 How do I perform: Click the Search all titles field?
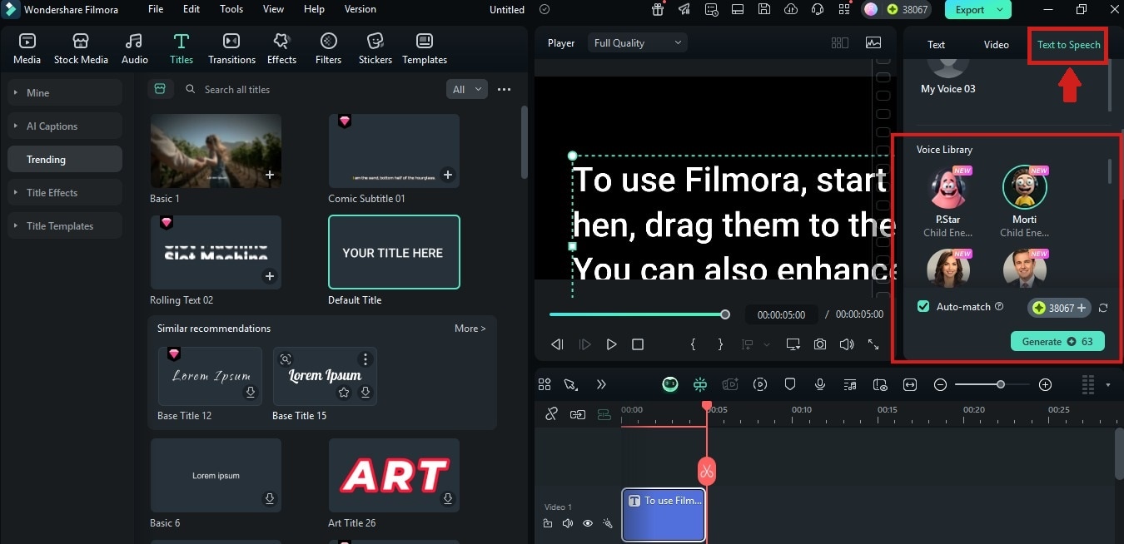coord(312,89)
